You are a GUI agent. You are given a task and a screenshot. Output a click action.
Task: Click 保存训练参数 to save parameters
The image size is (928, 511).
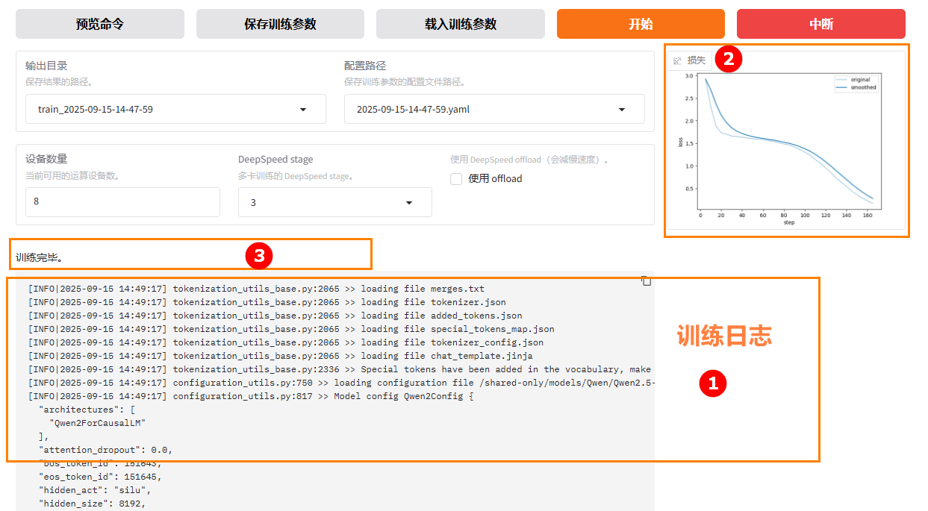[x=280, y=24]
